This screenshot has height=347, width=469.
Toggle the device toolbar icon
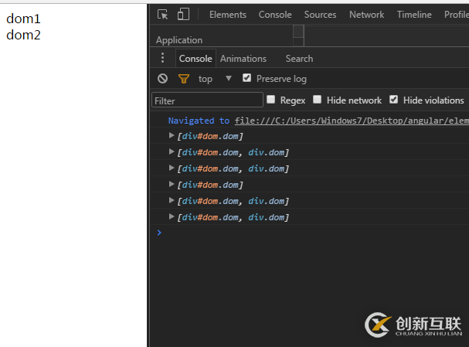click(x=183, y=14)
